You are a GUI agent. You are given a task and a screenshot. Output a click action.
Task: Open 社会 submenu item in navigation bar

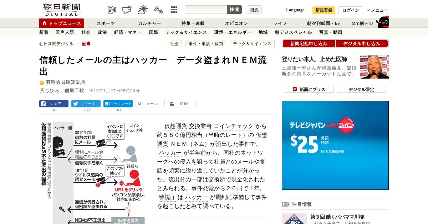[x=86, y=32]
